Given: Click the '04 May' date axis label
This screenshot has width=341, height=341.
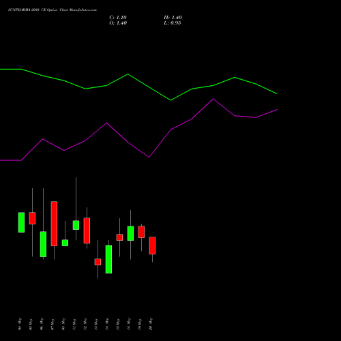Looking at the screenshot, I should tap(20, 324).
